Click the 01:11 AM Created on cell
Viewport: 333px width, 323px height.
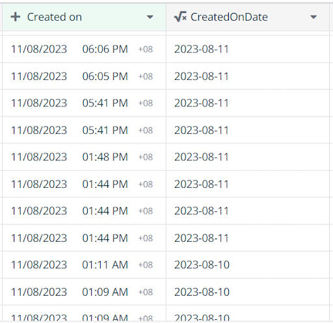[x=84, y=265]
